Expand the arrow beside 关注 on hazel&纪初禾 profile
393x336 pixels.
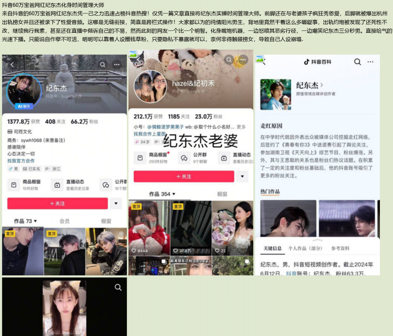coord(242,177)
